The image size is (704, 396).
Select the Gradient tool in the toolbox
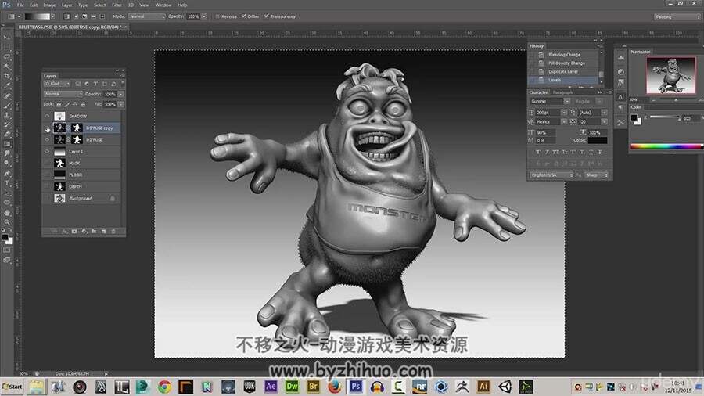[x=7, y=144]
